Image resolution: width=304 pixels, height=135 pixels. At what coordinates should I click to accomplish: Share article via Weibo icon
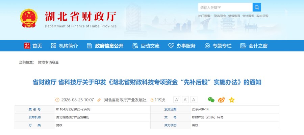[221, 100]
